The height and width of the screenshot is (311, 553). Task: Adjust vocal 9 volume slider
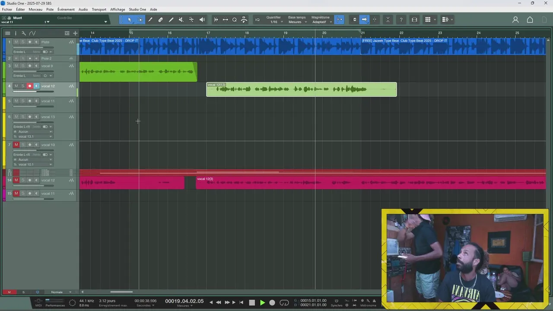click(34, 71)
